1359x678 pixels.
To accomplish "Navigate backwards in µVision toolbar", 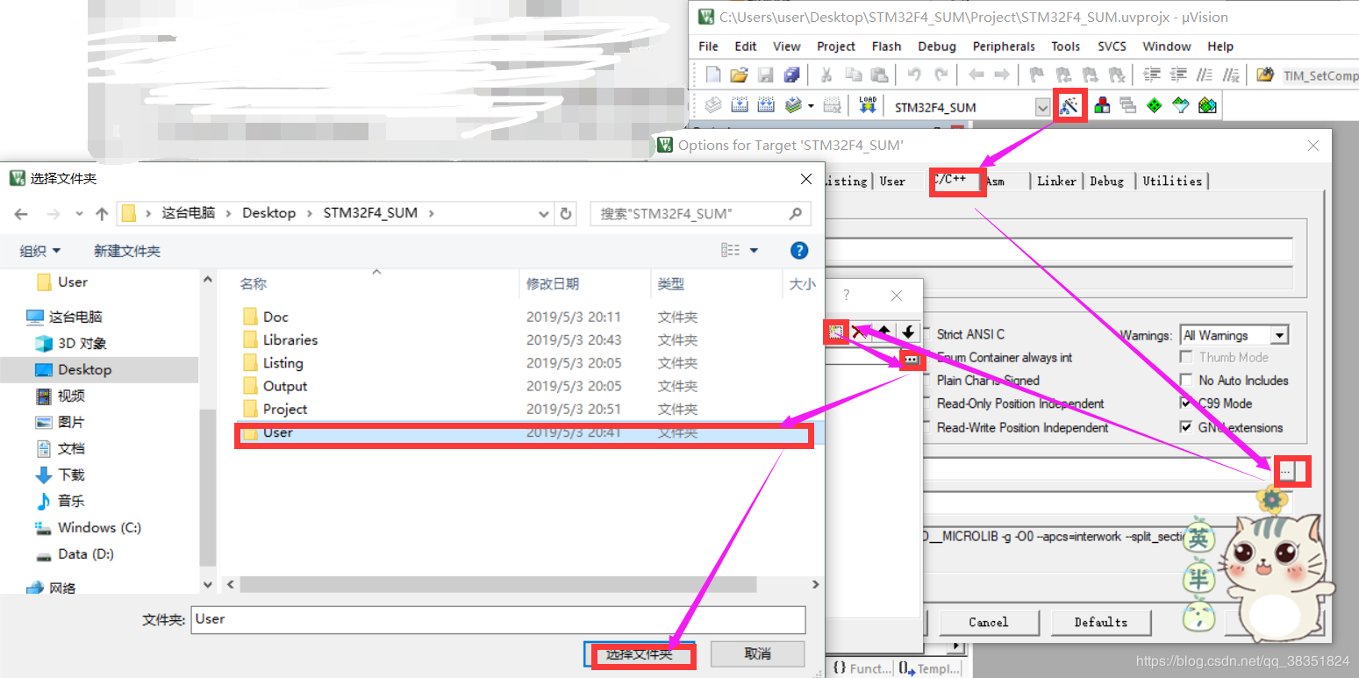I will tap(976, 75).
